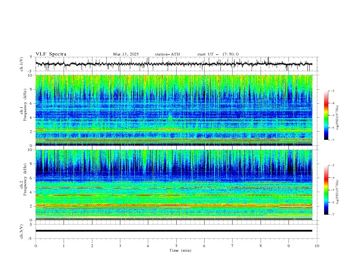
Task: Click time axis tick label "0"
Action: click(36, 246)
